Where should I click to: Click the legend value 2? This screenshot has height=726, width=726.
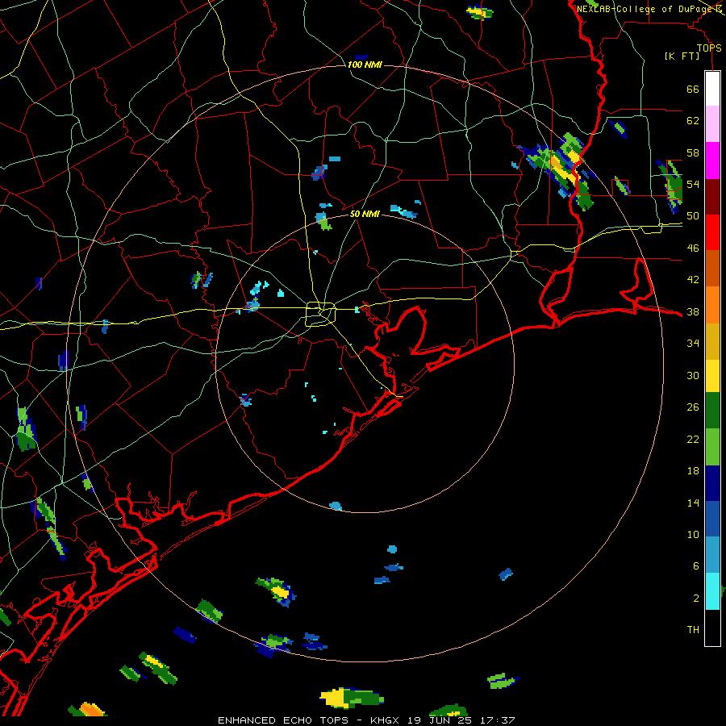pos(695,599)
